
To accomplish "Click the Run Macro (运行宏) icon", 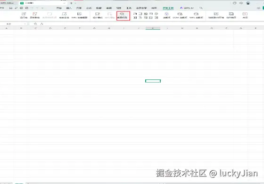I will [x=24, y=15].
